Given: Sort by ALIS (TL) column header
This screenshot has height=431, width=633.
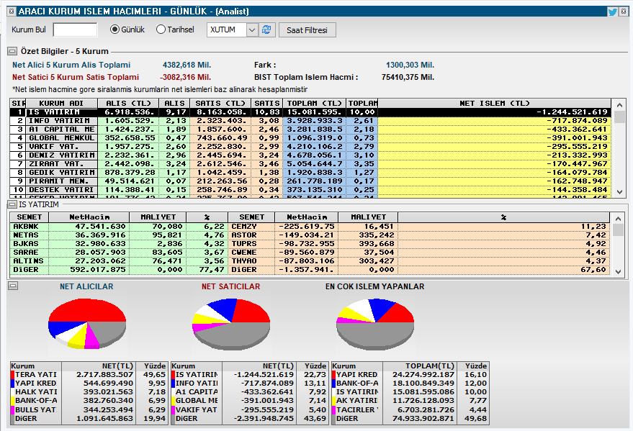Looking at the screenshot, I should click(x=128, y=103).
